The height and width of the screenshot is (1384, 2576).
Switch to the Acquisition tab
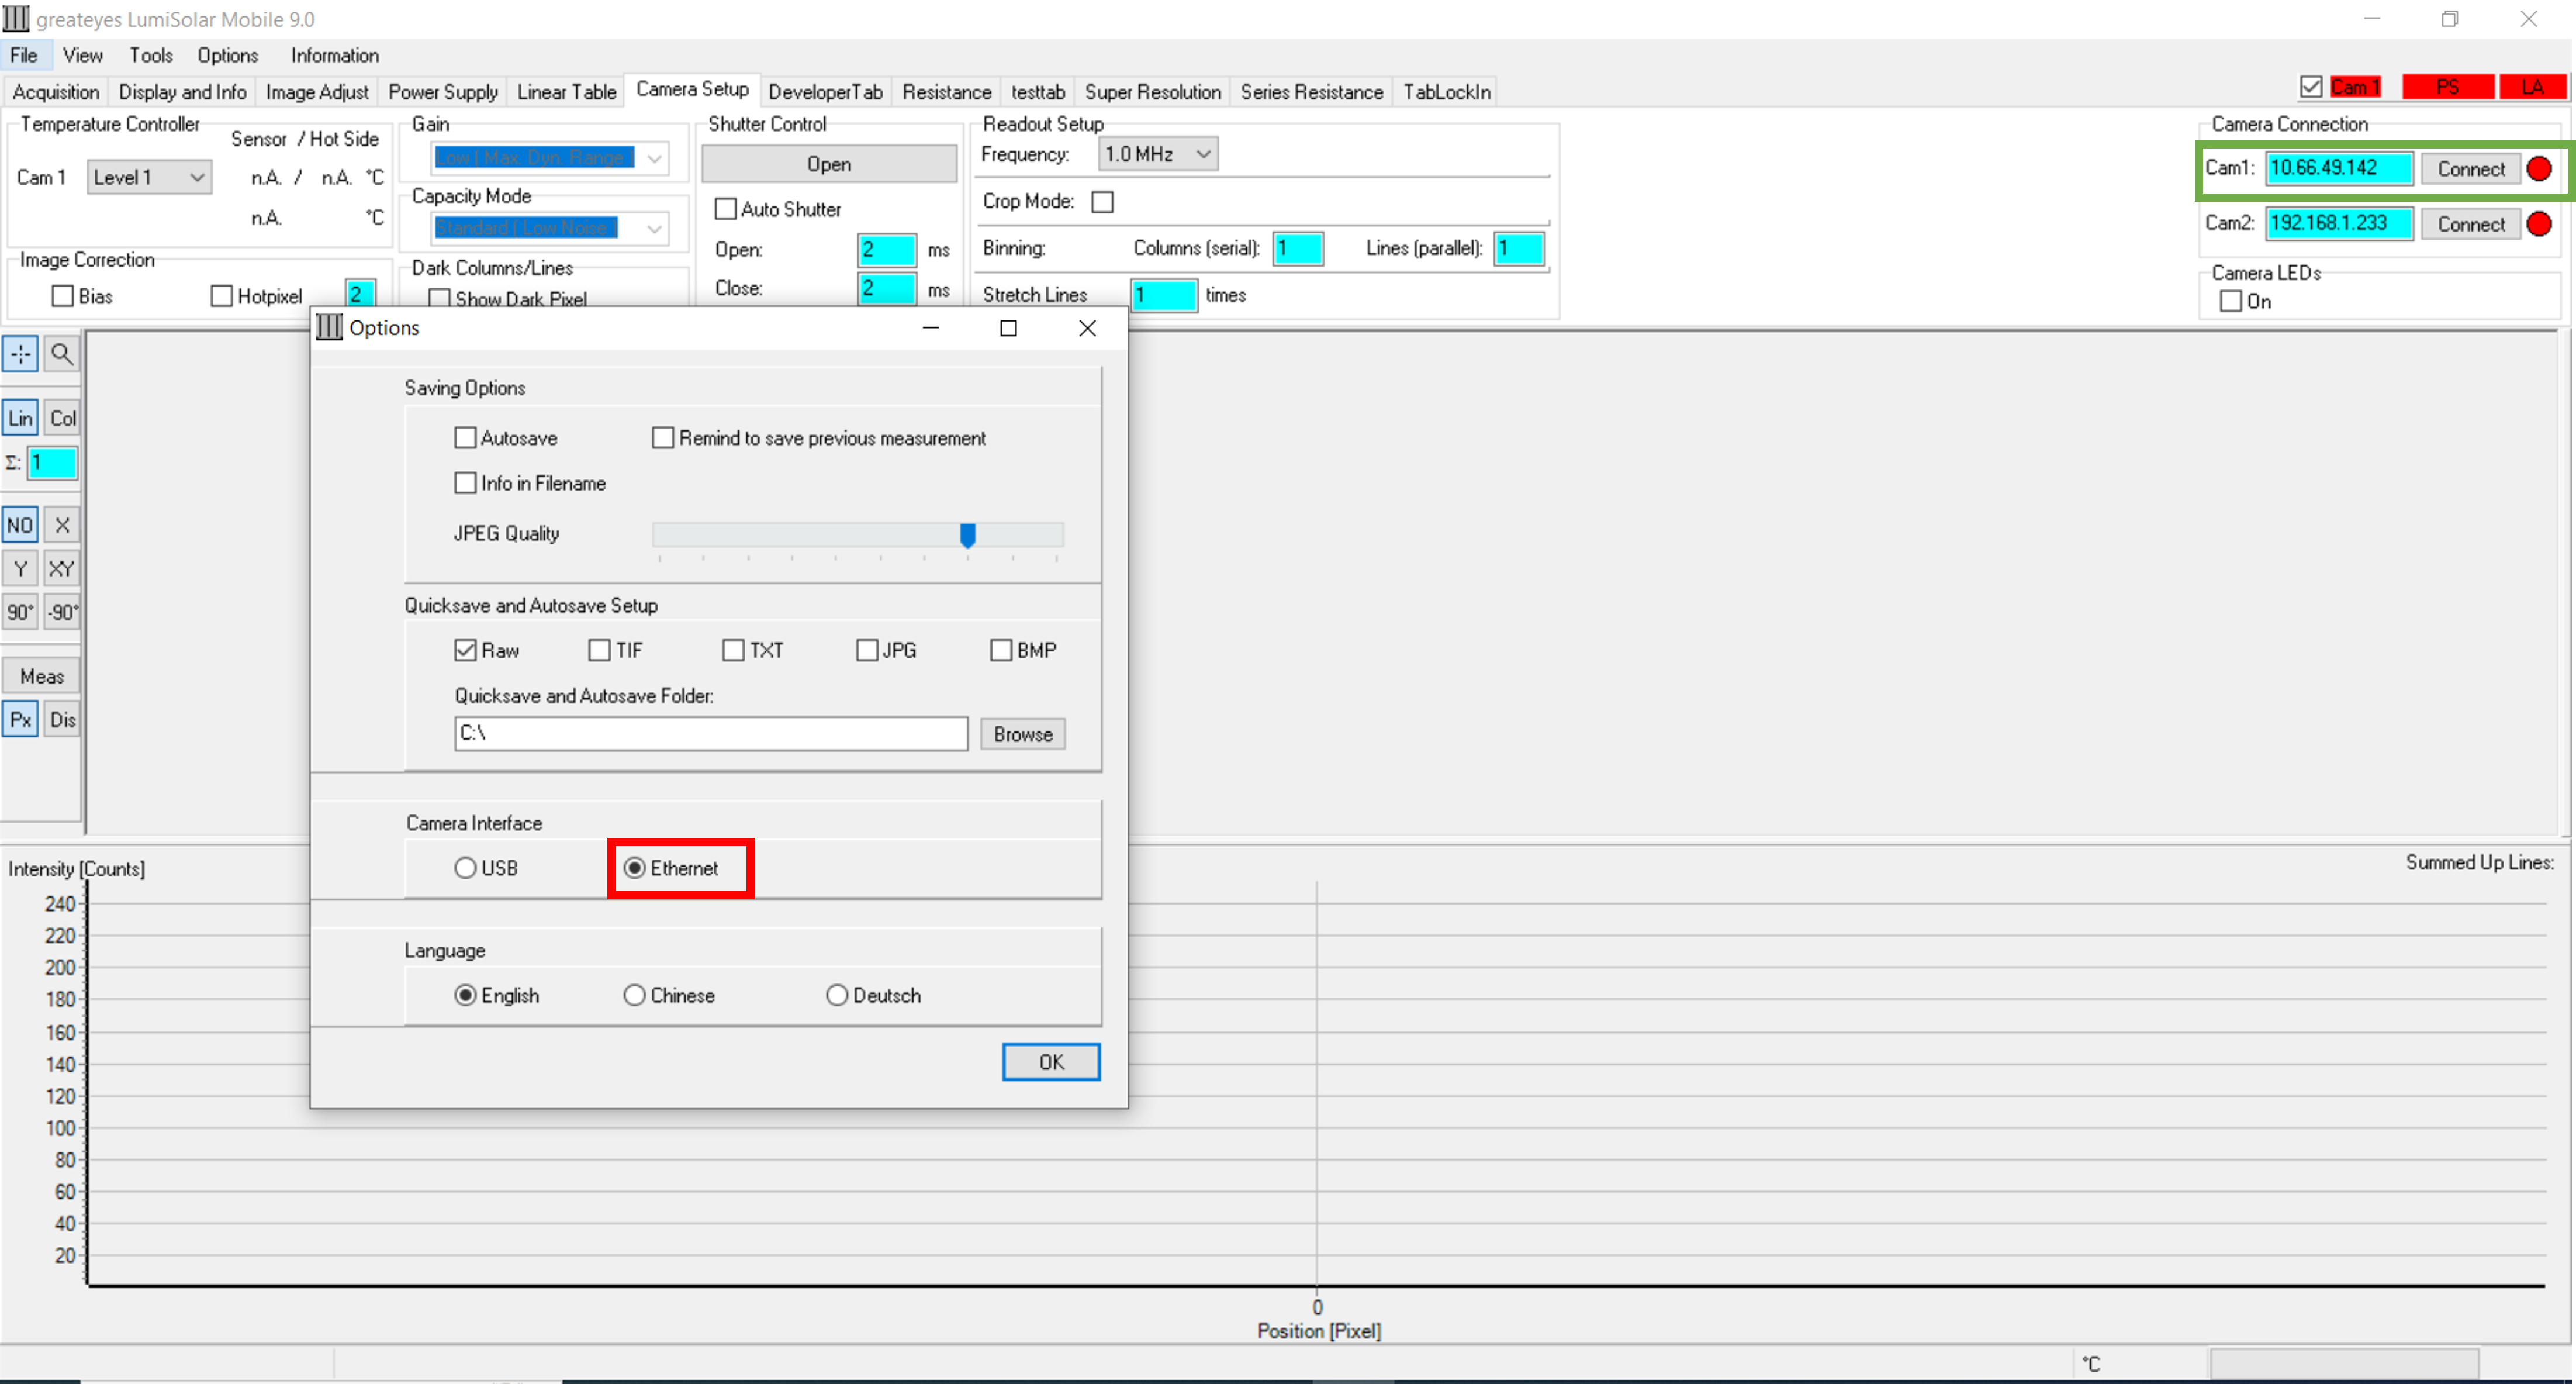click(x=56, y=92)
